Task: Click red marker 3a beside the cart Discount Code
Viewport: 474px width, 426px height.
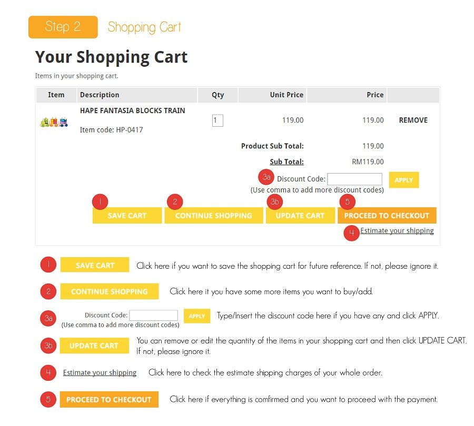Action: (x=266, y=177)
